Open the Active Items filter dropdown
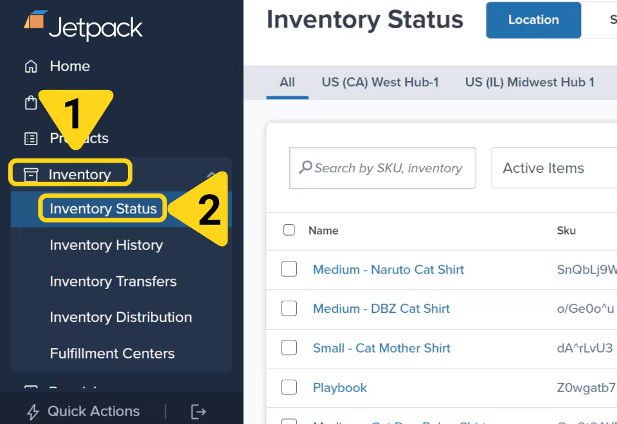The height and width of the screenshot is (424, 617). (543, 168)
